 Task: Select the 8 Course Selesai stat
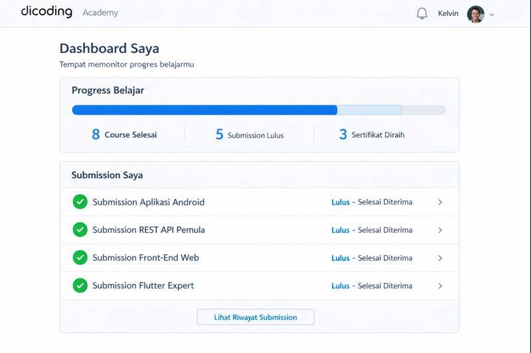click(x=125, y=134)
